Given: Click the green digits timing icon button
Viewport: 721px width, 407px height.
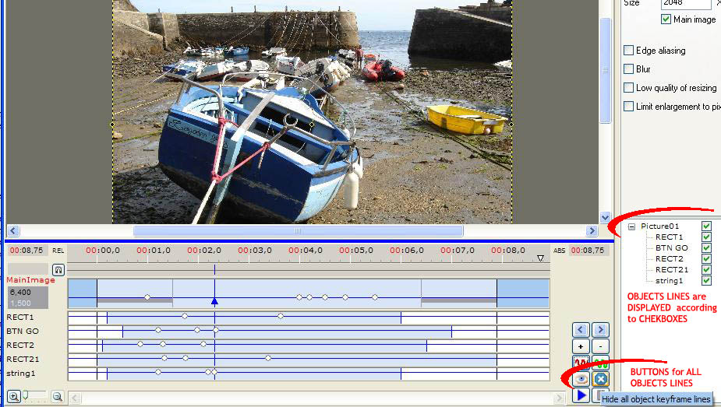Looking at the screenshot, I should [600, 363].
